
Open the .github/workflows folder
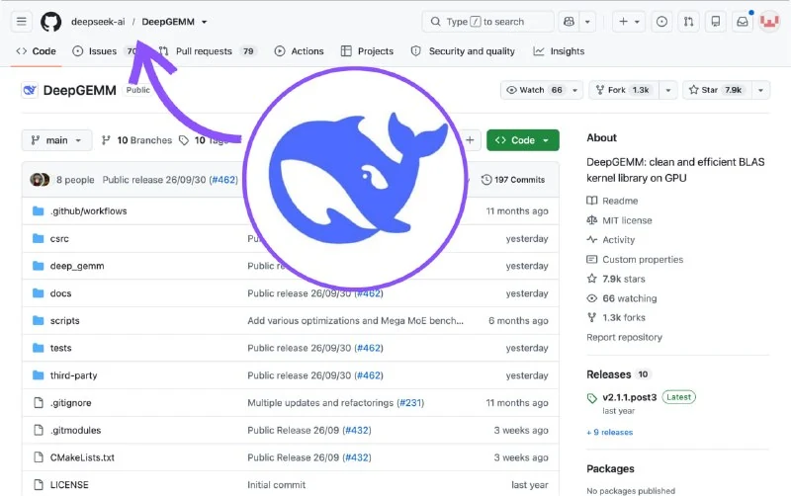tap(88, 210)
